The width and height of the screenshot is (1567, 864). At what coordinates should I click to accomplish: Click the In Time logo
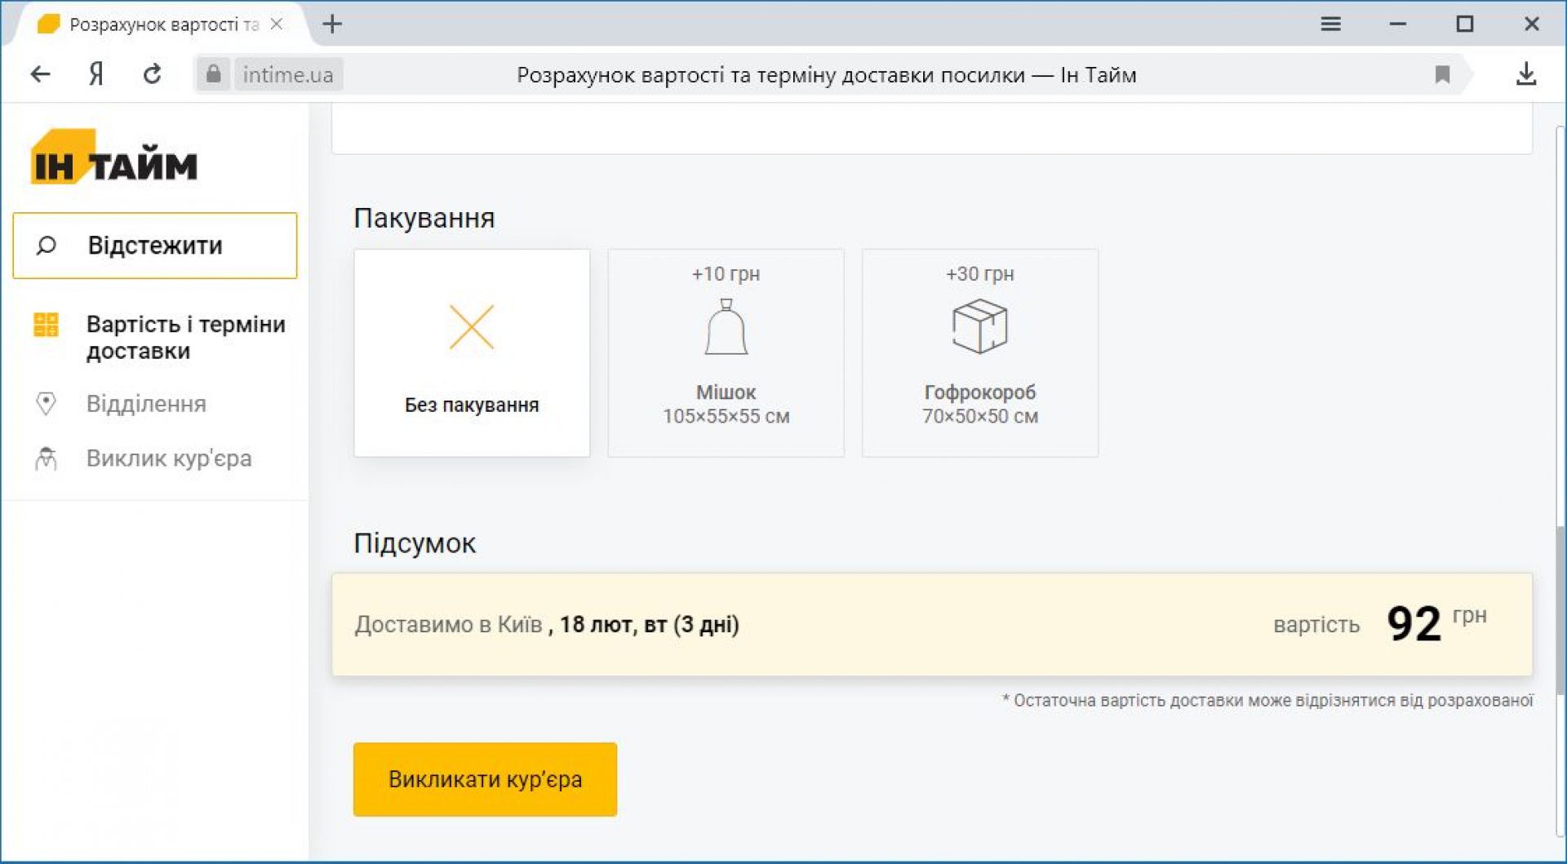(114, 158)
